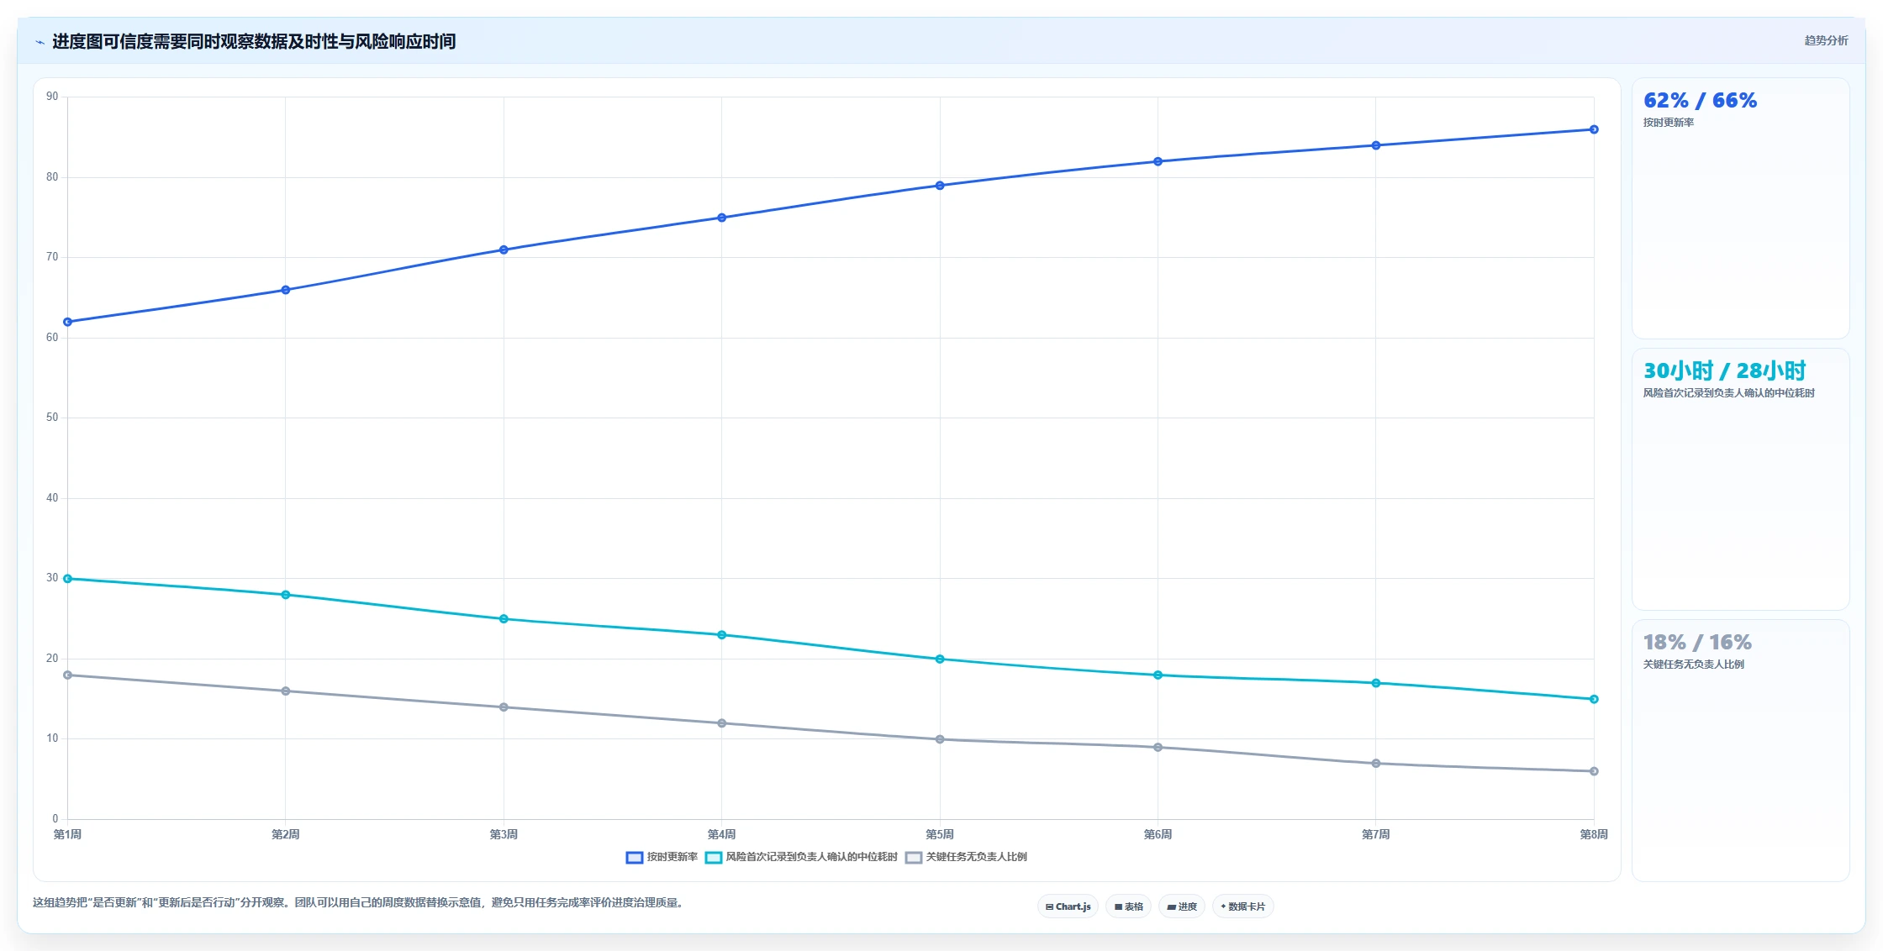The height and width of the screenshot is (951, 1883).
Task: Click the teal week-8 point at 15
Action: [1594, 699]
